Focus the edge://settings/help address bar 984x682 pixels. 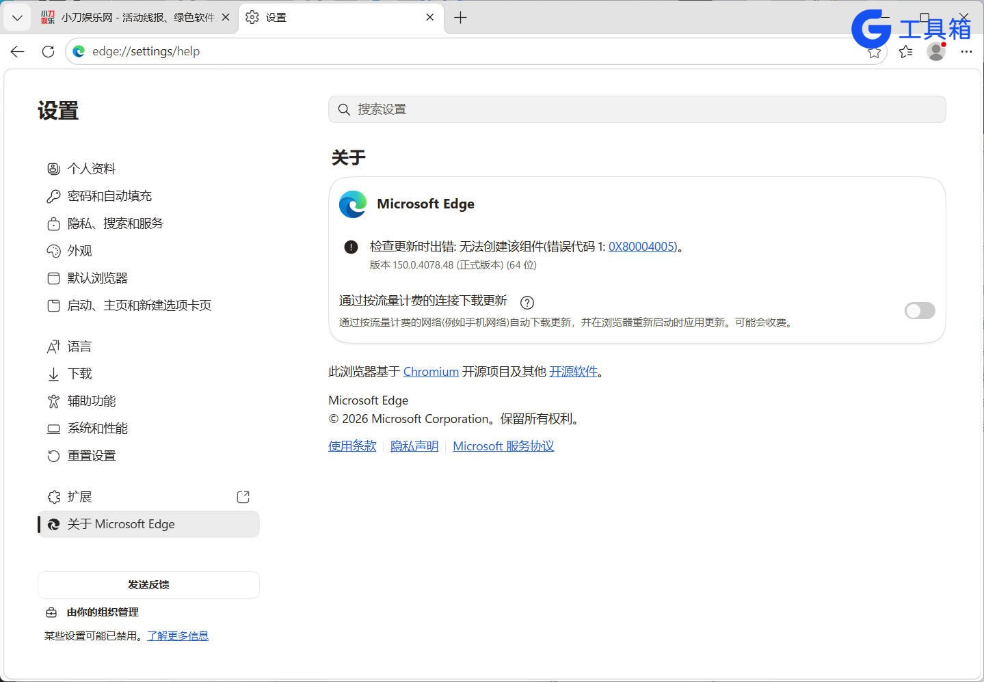475,51
